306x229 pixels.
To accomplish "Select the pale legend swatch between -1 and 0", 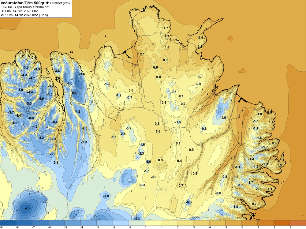I will 137,223.
